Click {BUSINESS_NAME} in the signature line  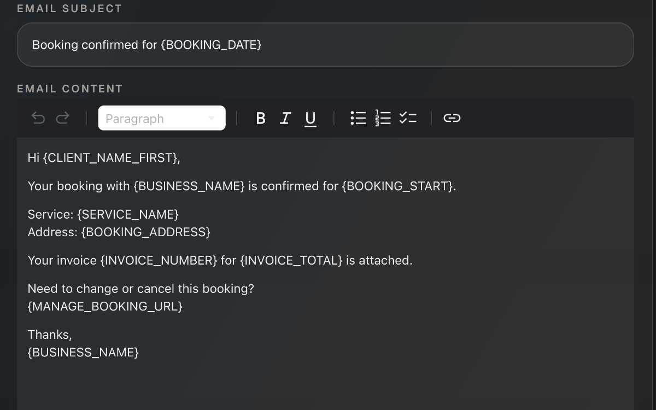click(84, 353)
